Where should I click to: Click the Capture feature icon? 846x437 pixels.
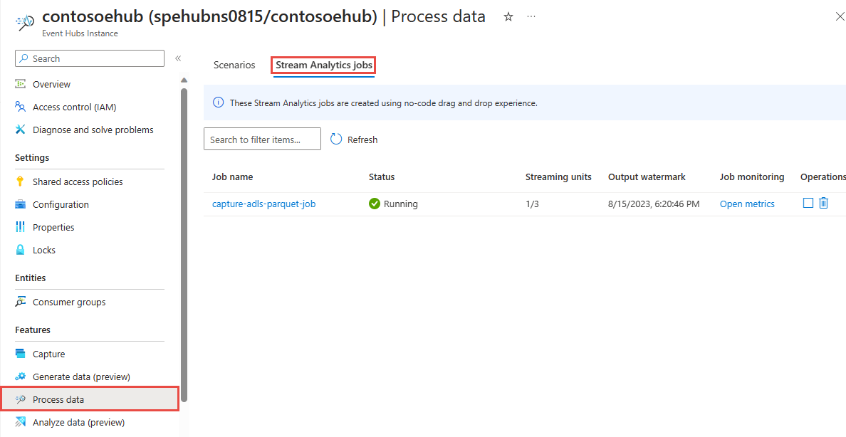(x=21, y=354)
